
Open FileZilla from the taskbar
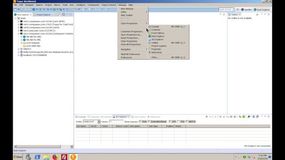[x=64, y=157]
